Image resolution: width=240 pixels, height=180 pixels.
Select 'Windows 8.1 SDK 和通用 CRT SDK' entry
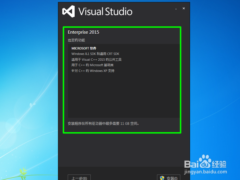click(95, 54)
